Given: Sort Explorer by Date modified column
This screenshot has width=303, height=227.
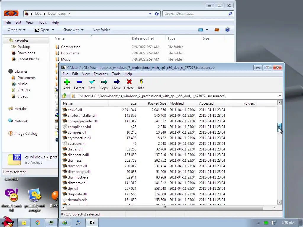Looking at the screenshot, I should click(x=148, y=38).
